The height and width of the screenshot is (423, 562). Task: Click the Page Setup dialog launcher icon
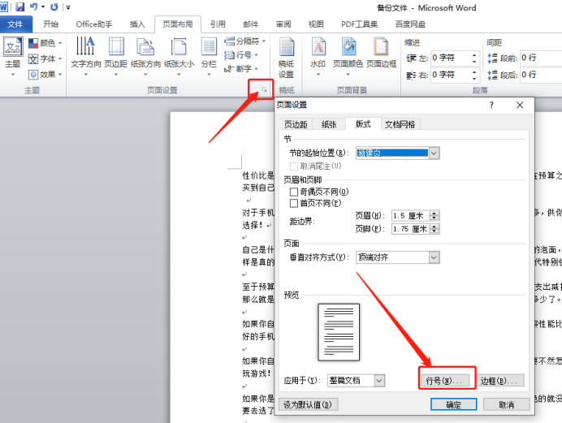265,90
